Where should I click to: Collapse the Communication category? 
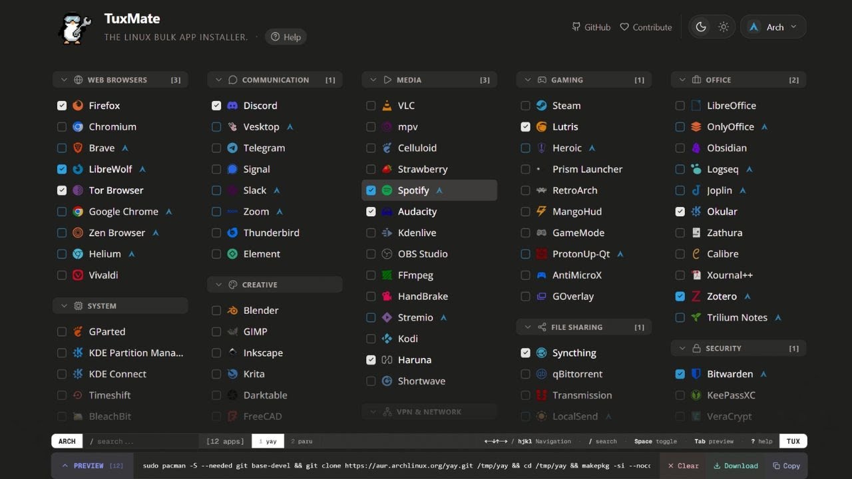point(275,80)
